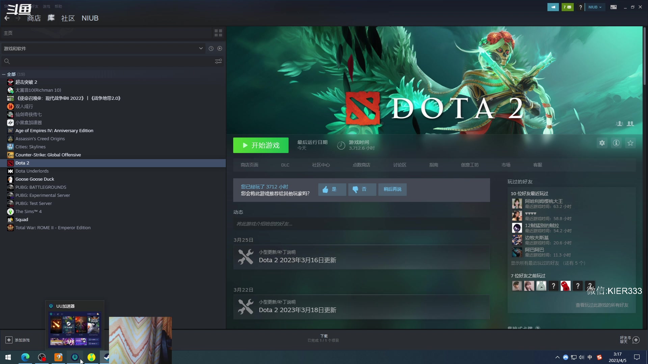Image resolution: width=648 pixels, height=364 pixels.
Task: Open the friend activity announcement icon
Action: pos(553,7)
